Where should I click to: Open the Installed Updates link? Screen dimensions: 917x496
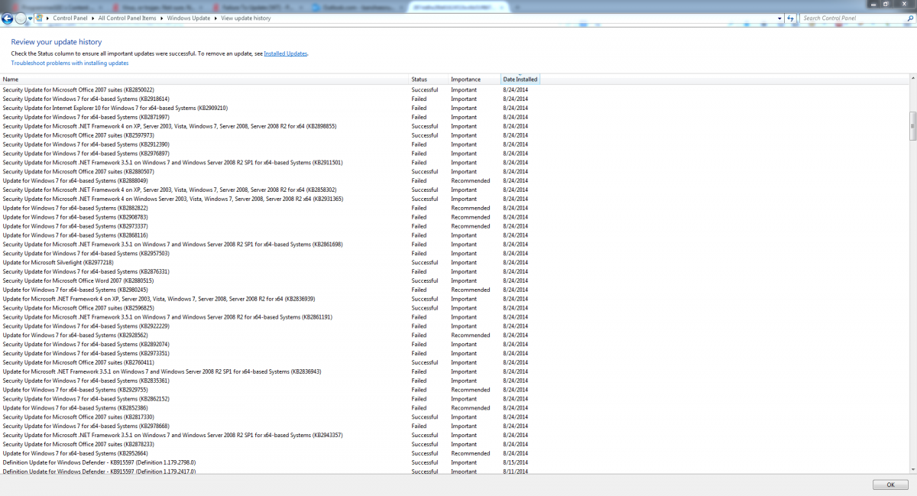click(x=286, y=54)
